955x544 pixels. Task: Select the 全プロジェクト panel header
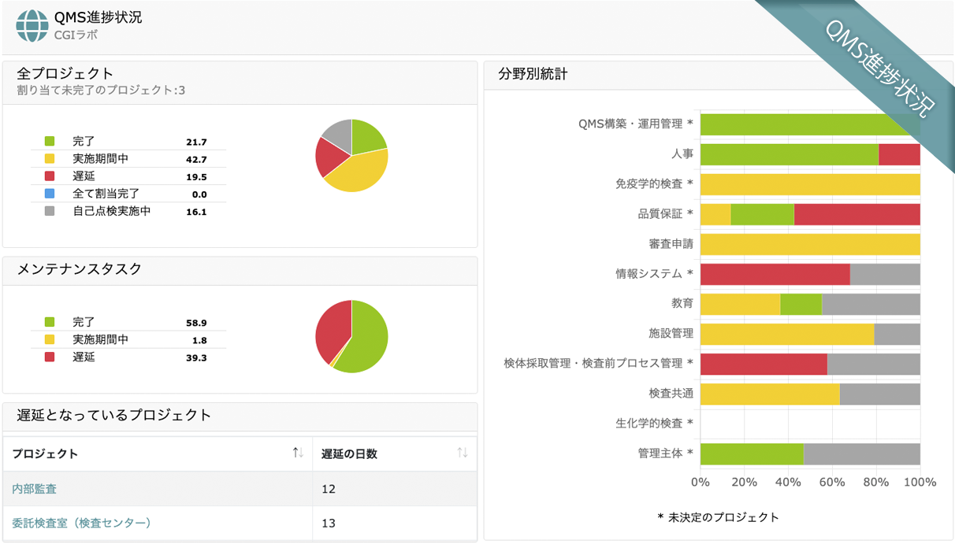point(65,74)
